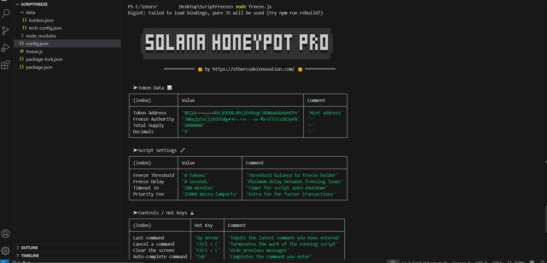Open the Accounts menu icon

tap(5, 234)
